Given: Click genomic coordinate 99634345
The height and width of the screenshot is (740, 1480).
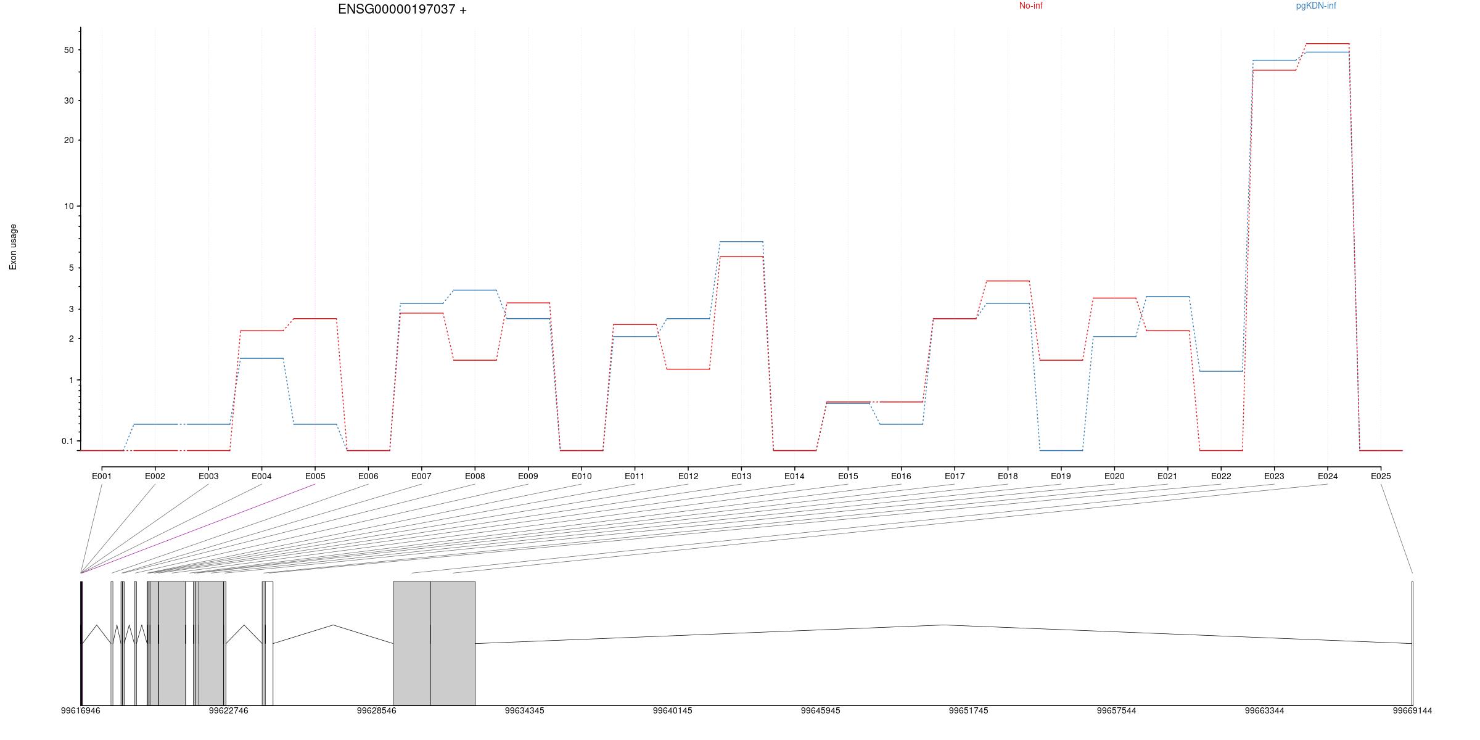Looking at the screenshot, I should pyautogui.click(x=525, y=710).
